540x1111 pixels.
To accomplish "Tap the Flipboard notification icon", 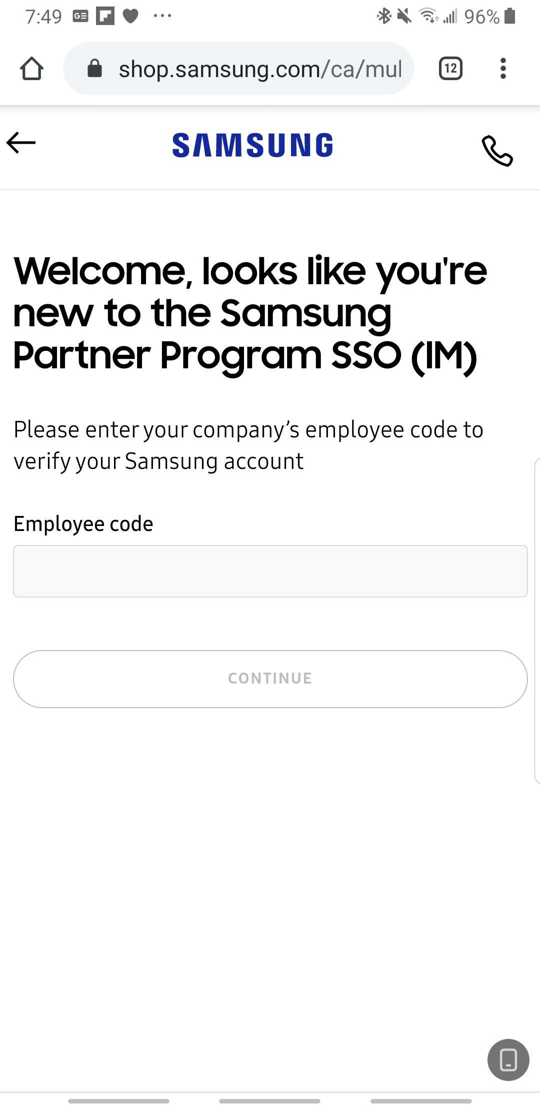I will pos(105,15).
